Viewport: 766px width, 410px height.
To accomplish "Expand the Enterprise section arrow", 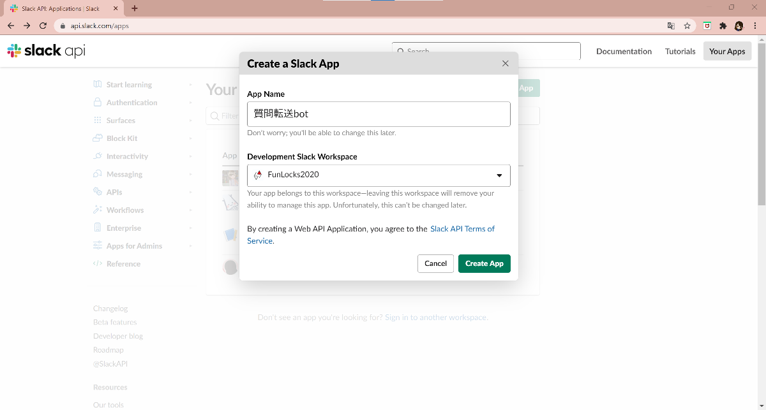I will pos(190,228).
